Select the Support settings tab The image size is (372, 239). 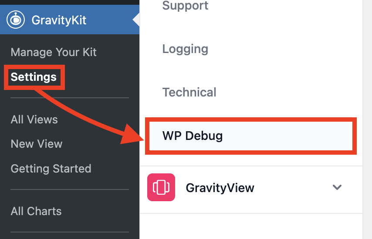pyautogui.click(x=185, y=6)
